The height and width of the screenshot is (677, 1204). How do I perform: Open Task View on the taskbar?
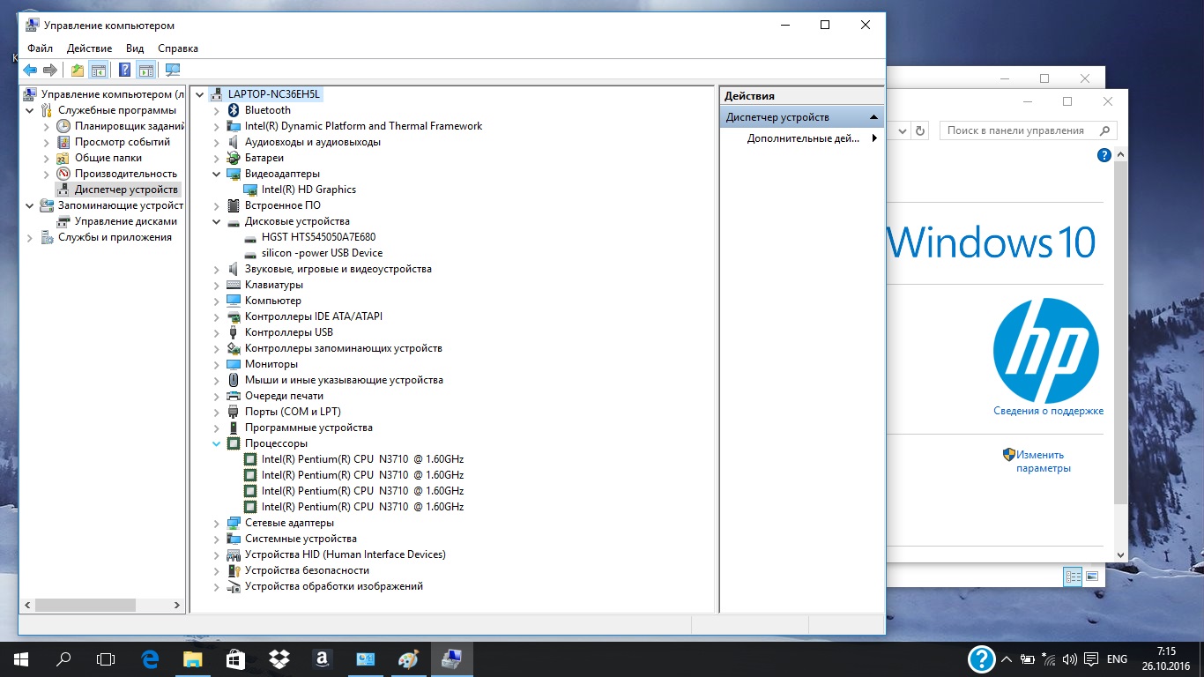click(x=106, y=658)
